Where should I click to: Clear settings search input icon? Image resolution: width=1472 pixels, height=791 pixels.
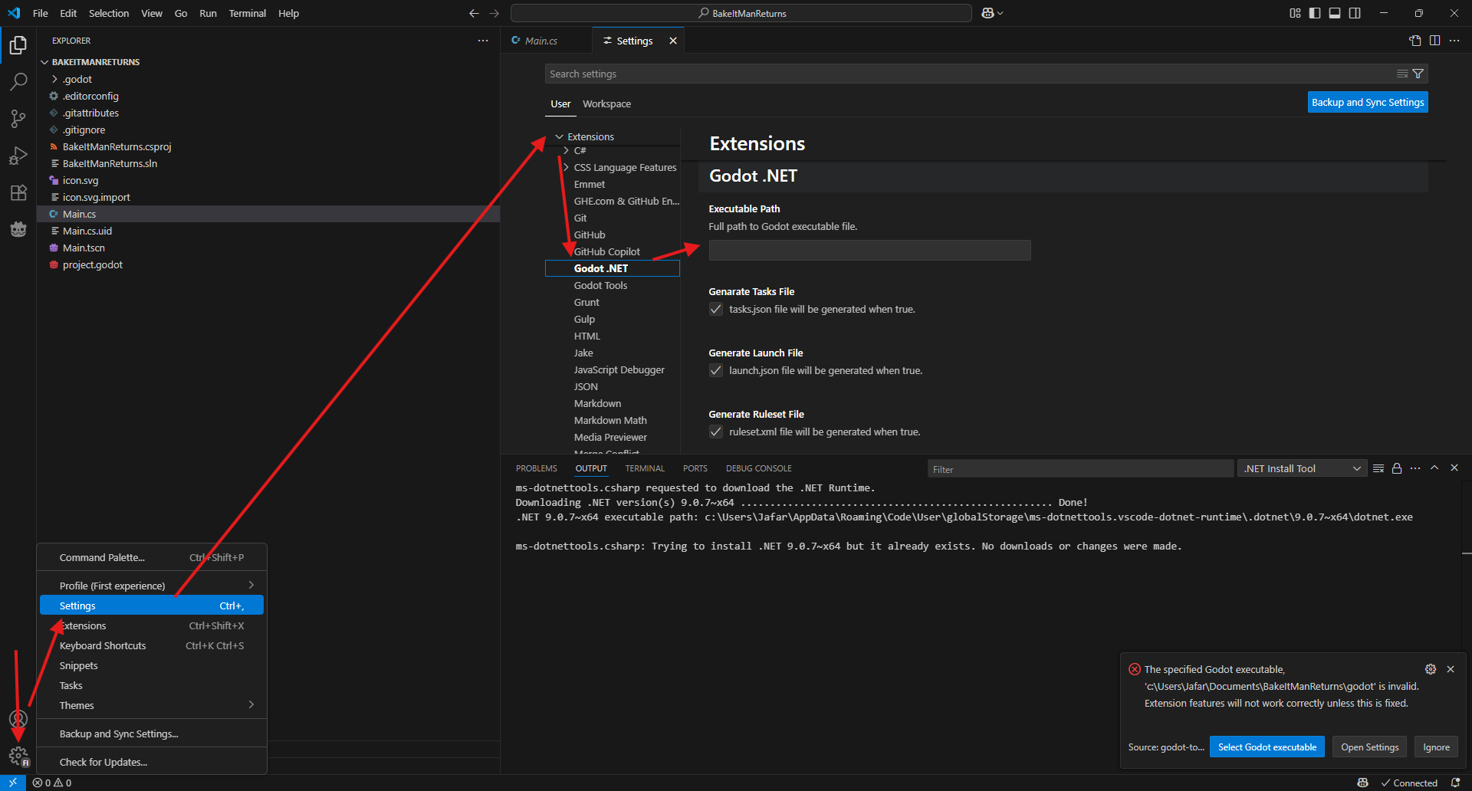[x=1402, y=74]
